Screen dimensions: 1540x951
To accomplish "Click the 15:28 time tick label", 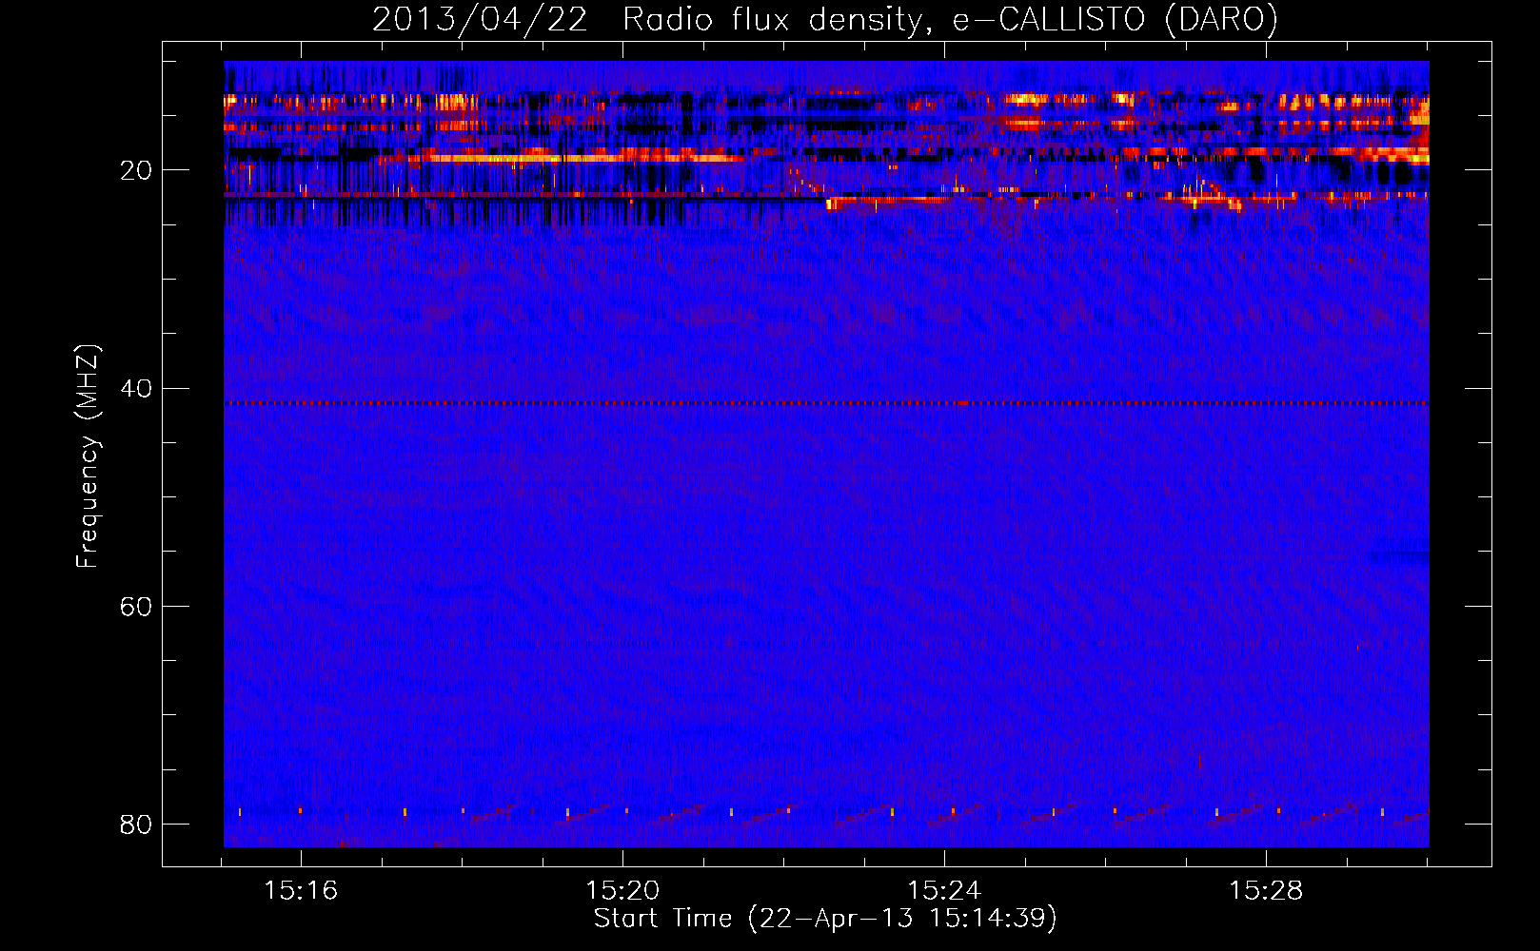I will [1266, 890].
